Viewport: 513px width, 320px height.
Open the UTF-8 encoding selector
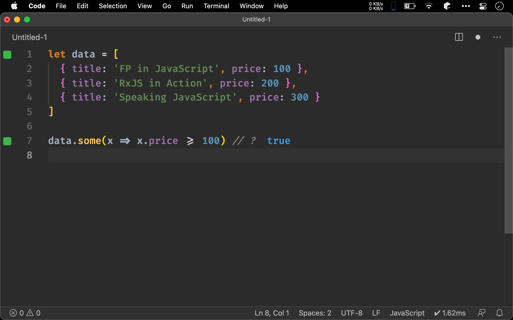(x=351, y=313)
